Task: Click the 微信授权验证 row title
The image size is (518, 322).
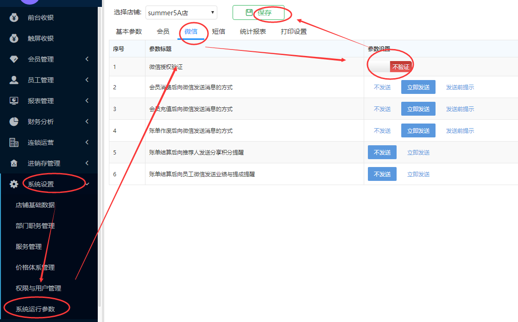Action: (166, 67)
